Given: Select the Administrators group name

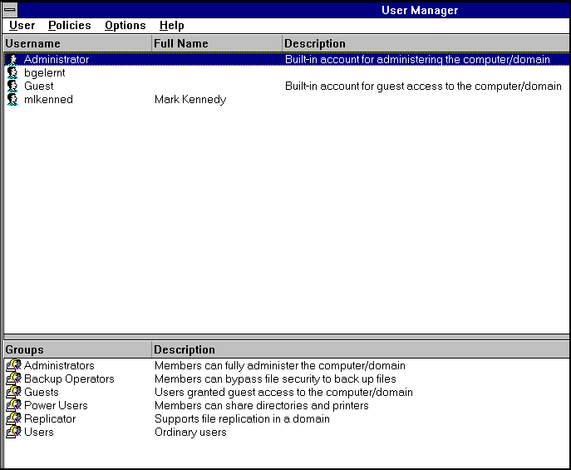Looking at the screenshot, I should pyautogui.click(x=59, y=365).
